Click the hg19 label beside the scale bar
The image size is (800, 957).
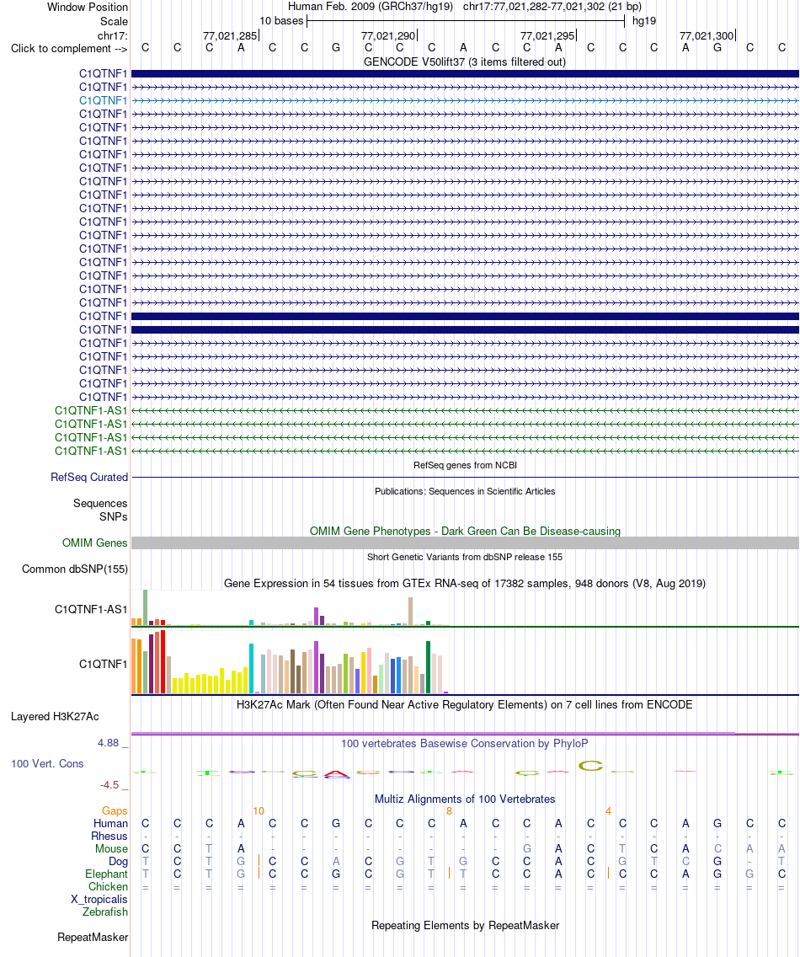[643, 21]
